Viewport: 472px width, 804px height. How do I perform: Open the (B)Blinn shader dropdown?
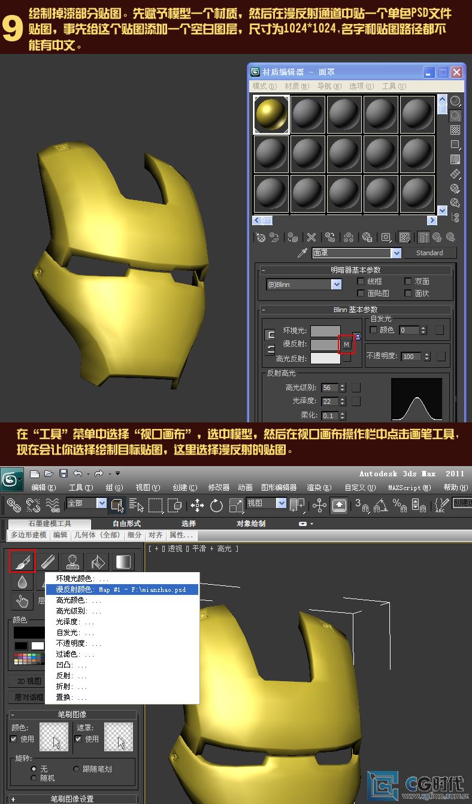pyautogui.click(x=337, y=285)
